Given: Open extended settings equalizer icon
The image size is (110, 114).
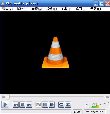Looking at the screenshot, I should (x=52, y=105).
